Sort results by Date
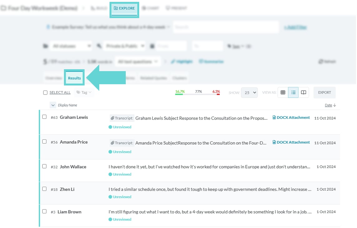Viewport: 357px width, 228px height. pyautogui.click(x=328, y=105)
